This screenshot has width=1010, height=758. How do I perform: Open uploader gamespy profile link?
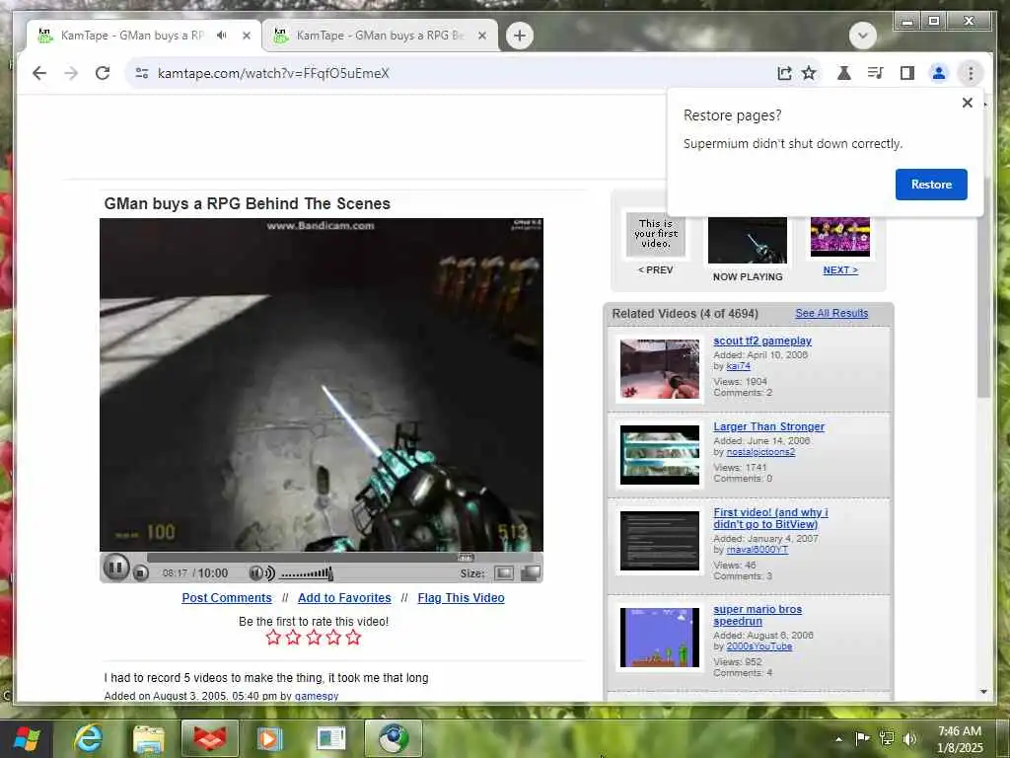317,696
